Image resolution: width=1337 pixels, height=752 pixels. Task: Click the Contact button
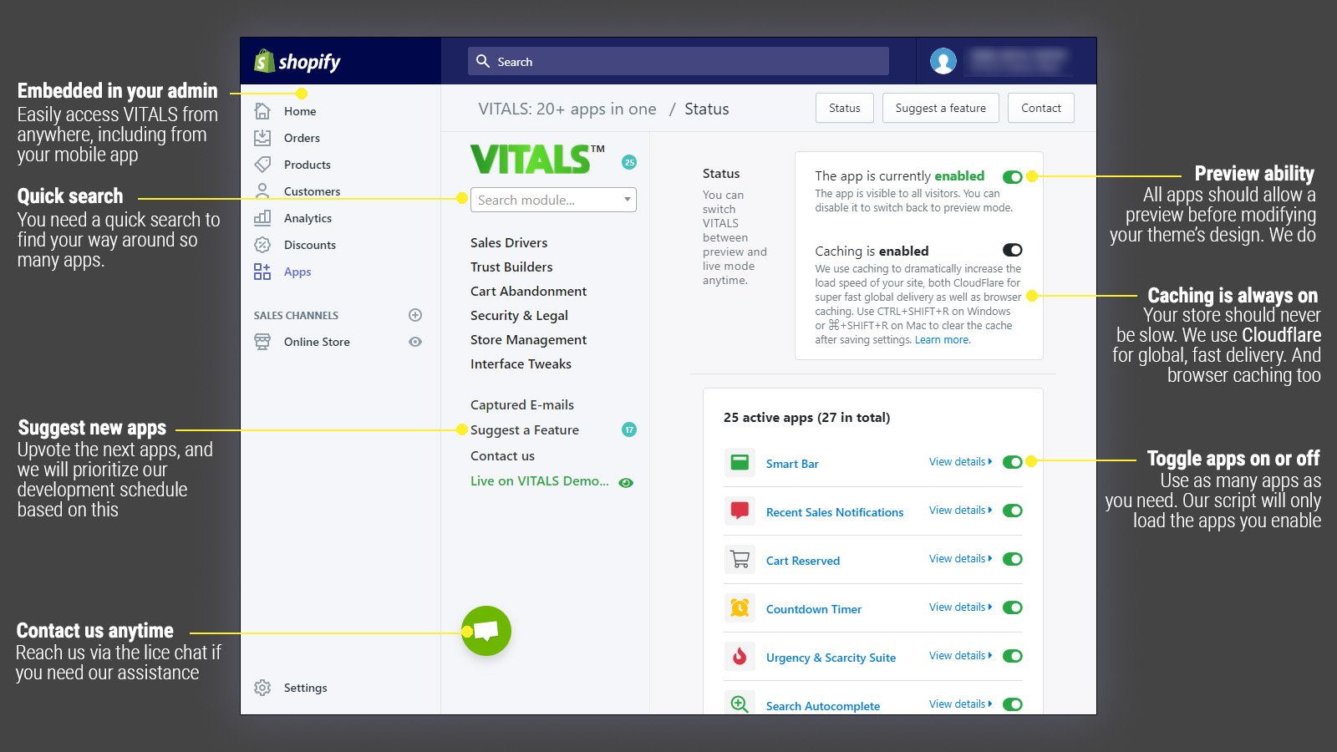tap(1041, 108)
